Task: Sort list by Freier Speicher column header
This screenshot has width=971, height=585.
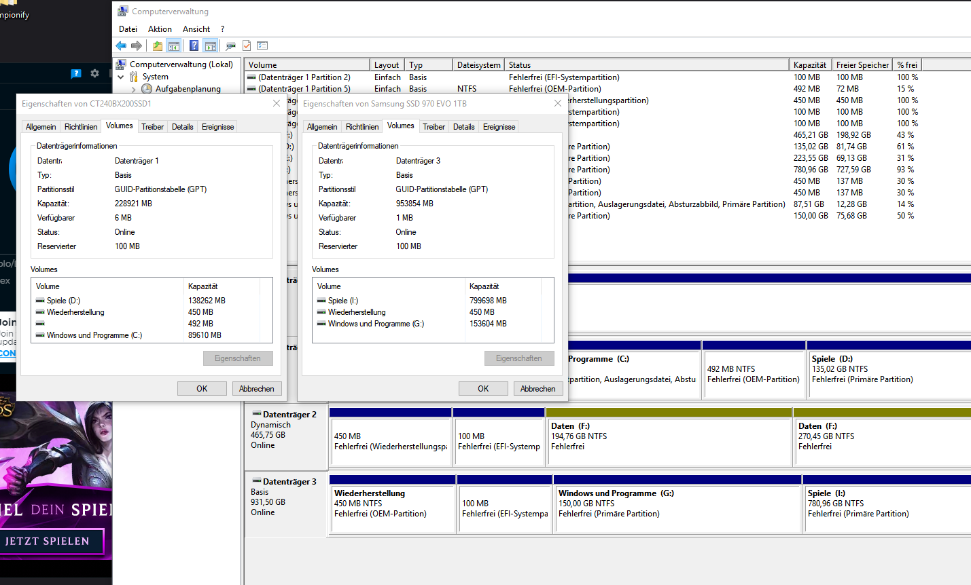Action: point(862,65)
